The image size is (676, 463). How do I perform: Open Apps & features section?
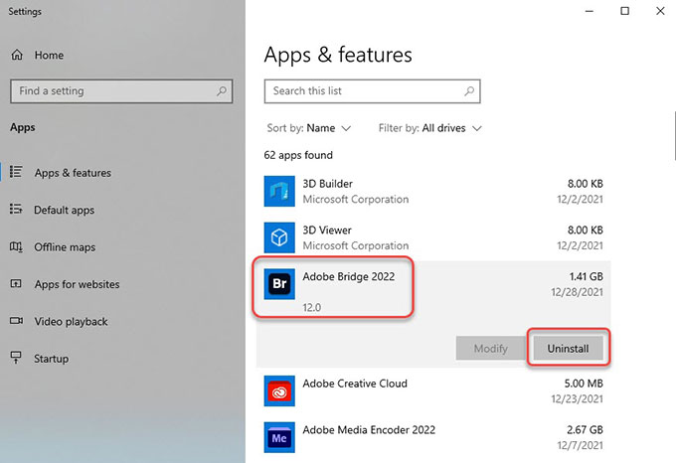coord(73,173)
